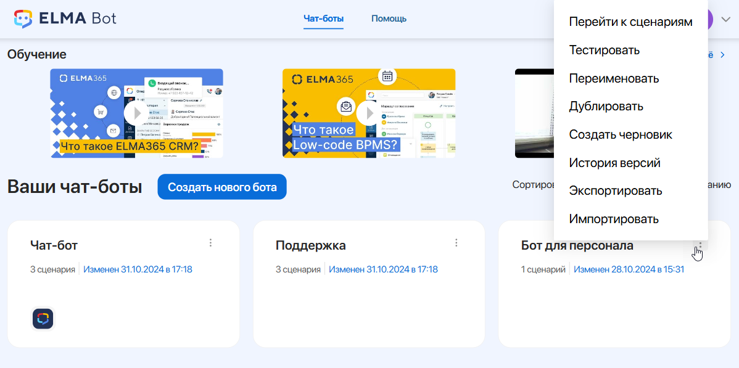The image size is (739, 368).
Task: Click three-dot icon on Бот для персонала card
Action: pos(700,245)
